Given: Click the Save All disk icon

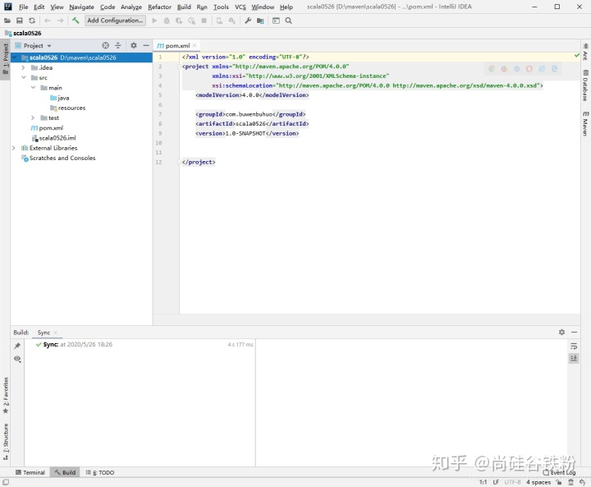Looking at the screenshot, I should [20, 21].
